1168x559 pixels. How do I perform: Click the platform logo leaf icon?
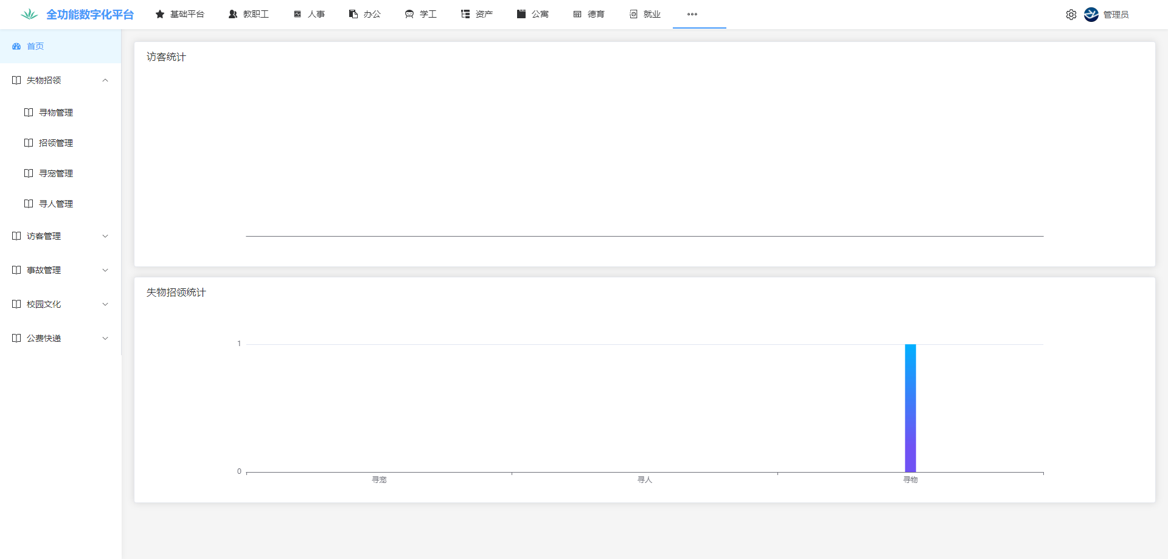[29, 15]
